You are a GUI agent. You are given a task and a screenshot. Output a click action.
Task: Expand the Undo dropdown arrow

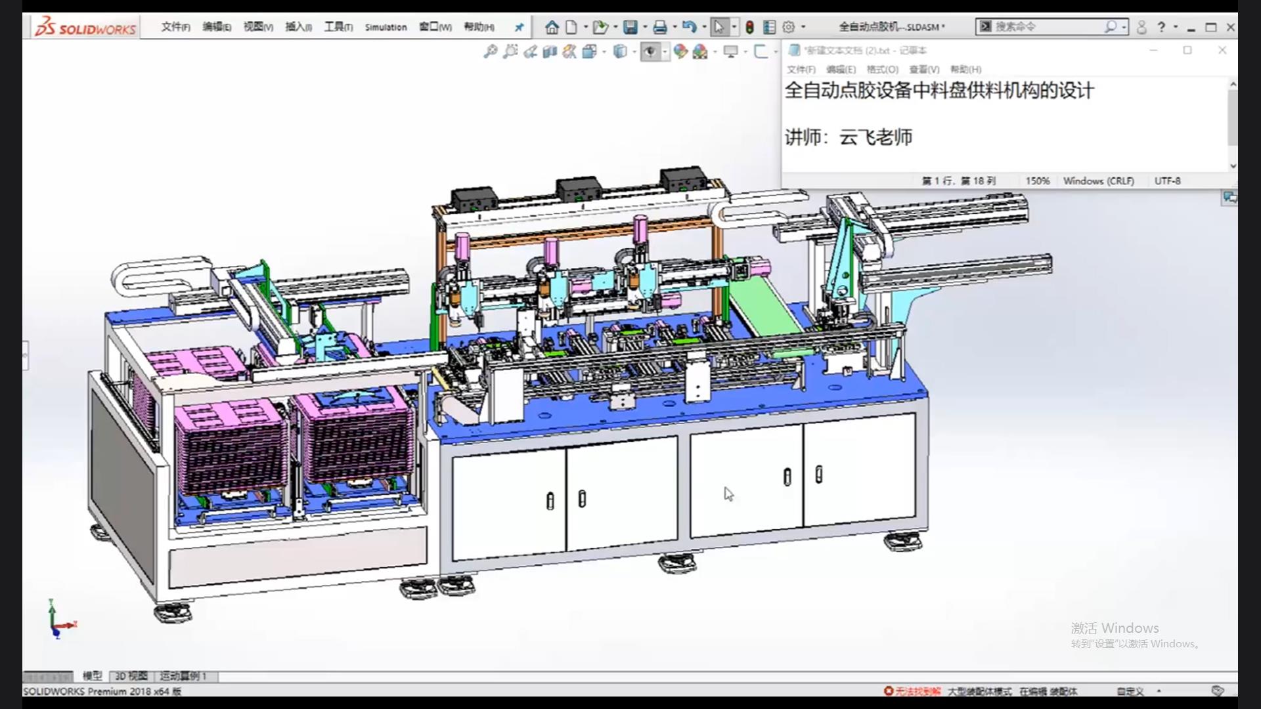coord(704,28)
